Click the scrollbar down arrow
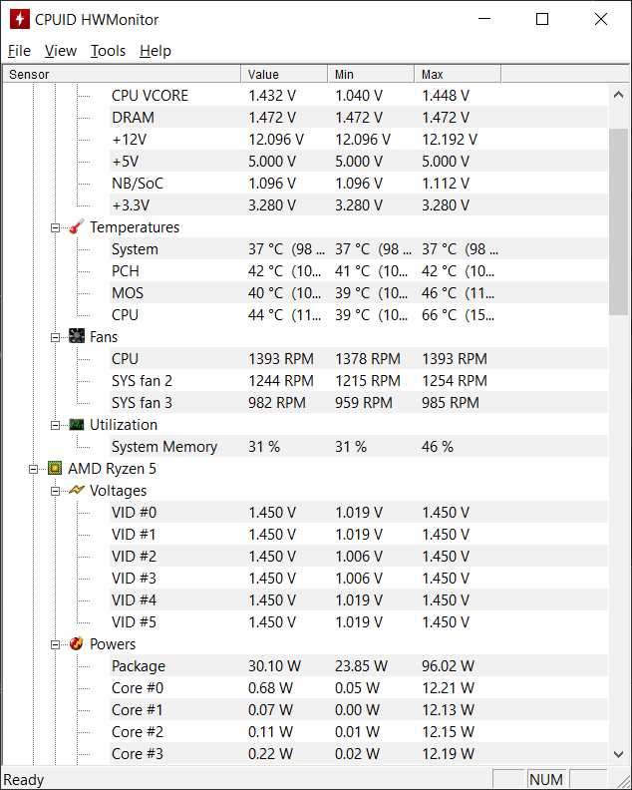The image size is (632, 790). 618,754
